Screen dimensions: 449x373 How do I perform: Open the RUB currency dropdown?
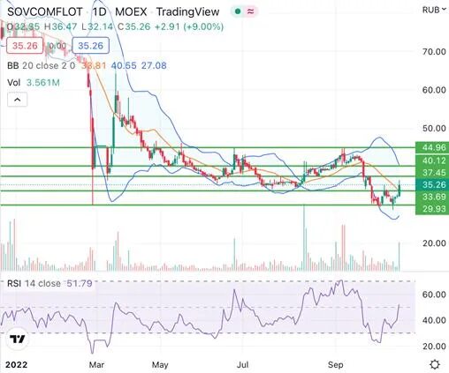click(x=435, y=10)
